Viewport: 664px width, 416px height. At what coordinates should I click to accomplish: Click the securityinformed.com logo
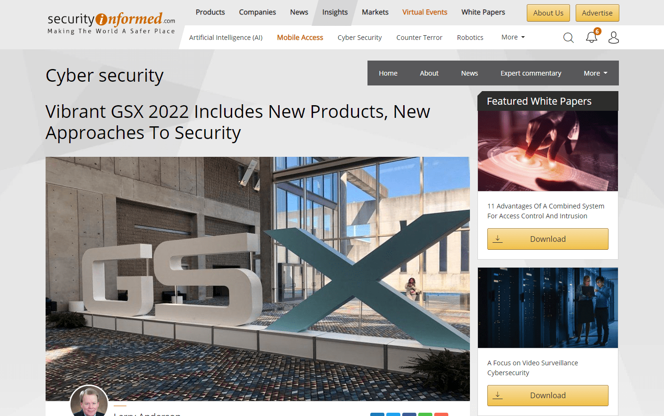(x=111, y=23)
